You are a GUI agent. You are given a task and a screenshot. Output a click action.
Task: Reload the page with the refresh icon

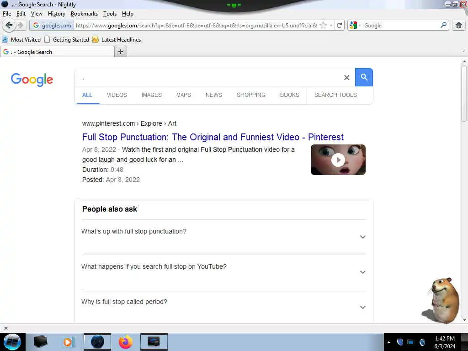[340, 26]
